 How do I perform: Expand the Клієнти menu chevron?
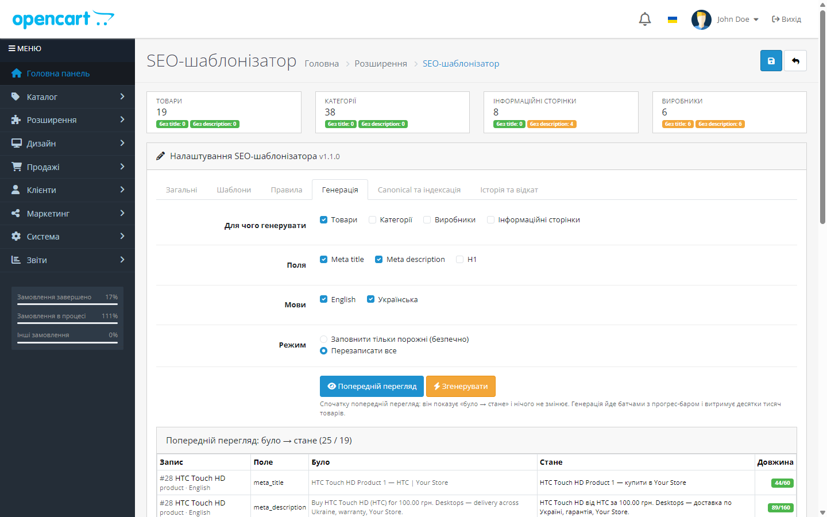(122, 190)
